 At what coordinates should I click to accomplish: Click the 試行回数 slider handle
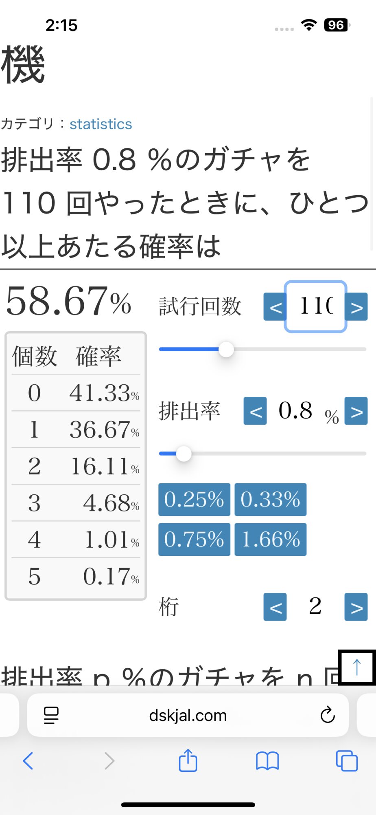(226, 349)
